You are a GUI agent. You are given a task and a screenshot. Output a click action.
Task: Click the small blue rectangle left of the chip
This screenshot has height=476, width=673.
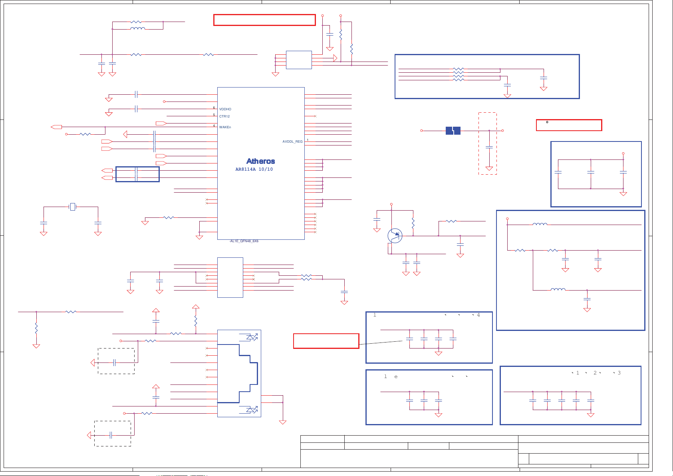click(x=137, y=174)
